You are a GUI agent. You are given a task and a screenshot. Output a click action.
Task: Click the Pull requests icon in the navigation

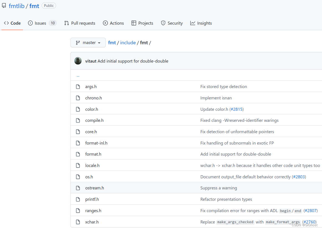[x=66, y=23]
